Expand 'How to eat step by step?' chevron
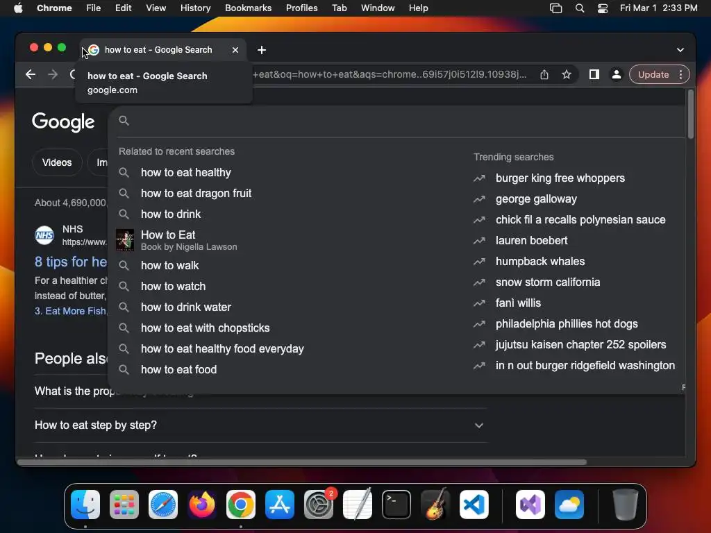The image size is (711, 533). [479, 425]
